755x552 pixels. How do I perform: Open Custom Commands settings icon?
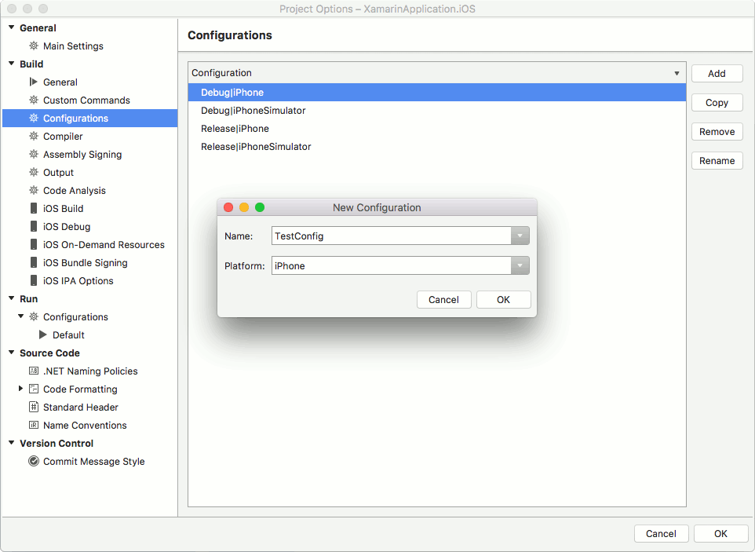[x=33, y=100]
